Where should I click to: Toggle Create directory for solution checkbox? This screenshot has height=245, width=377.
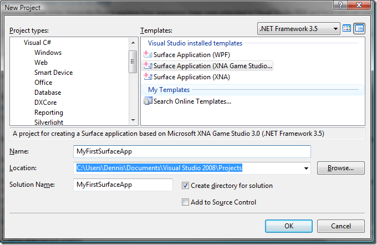point(185,185)
